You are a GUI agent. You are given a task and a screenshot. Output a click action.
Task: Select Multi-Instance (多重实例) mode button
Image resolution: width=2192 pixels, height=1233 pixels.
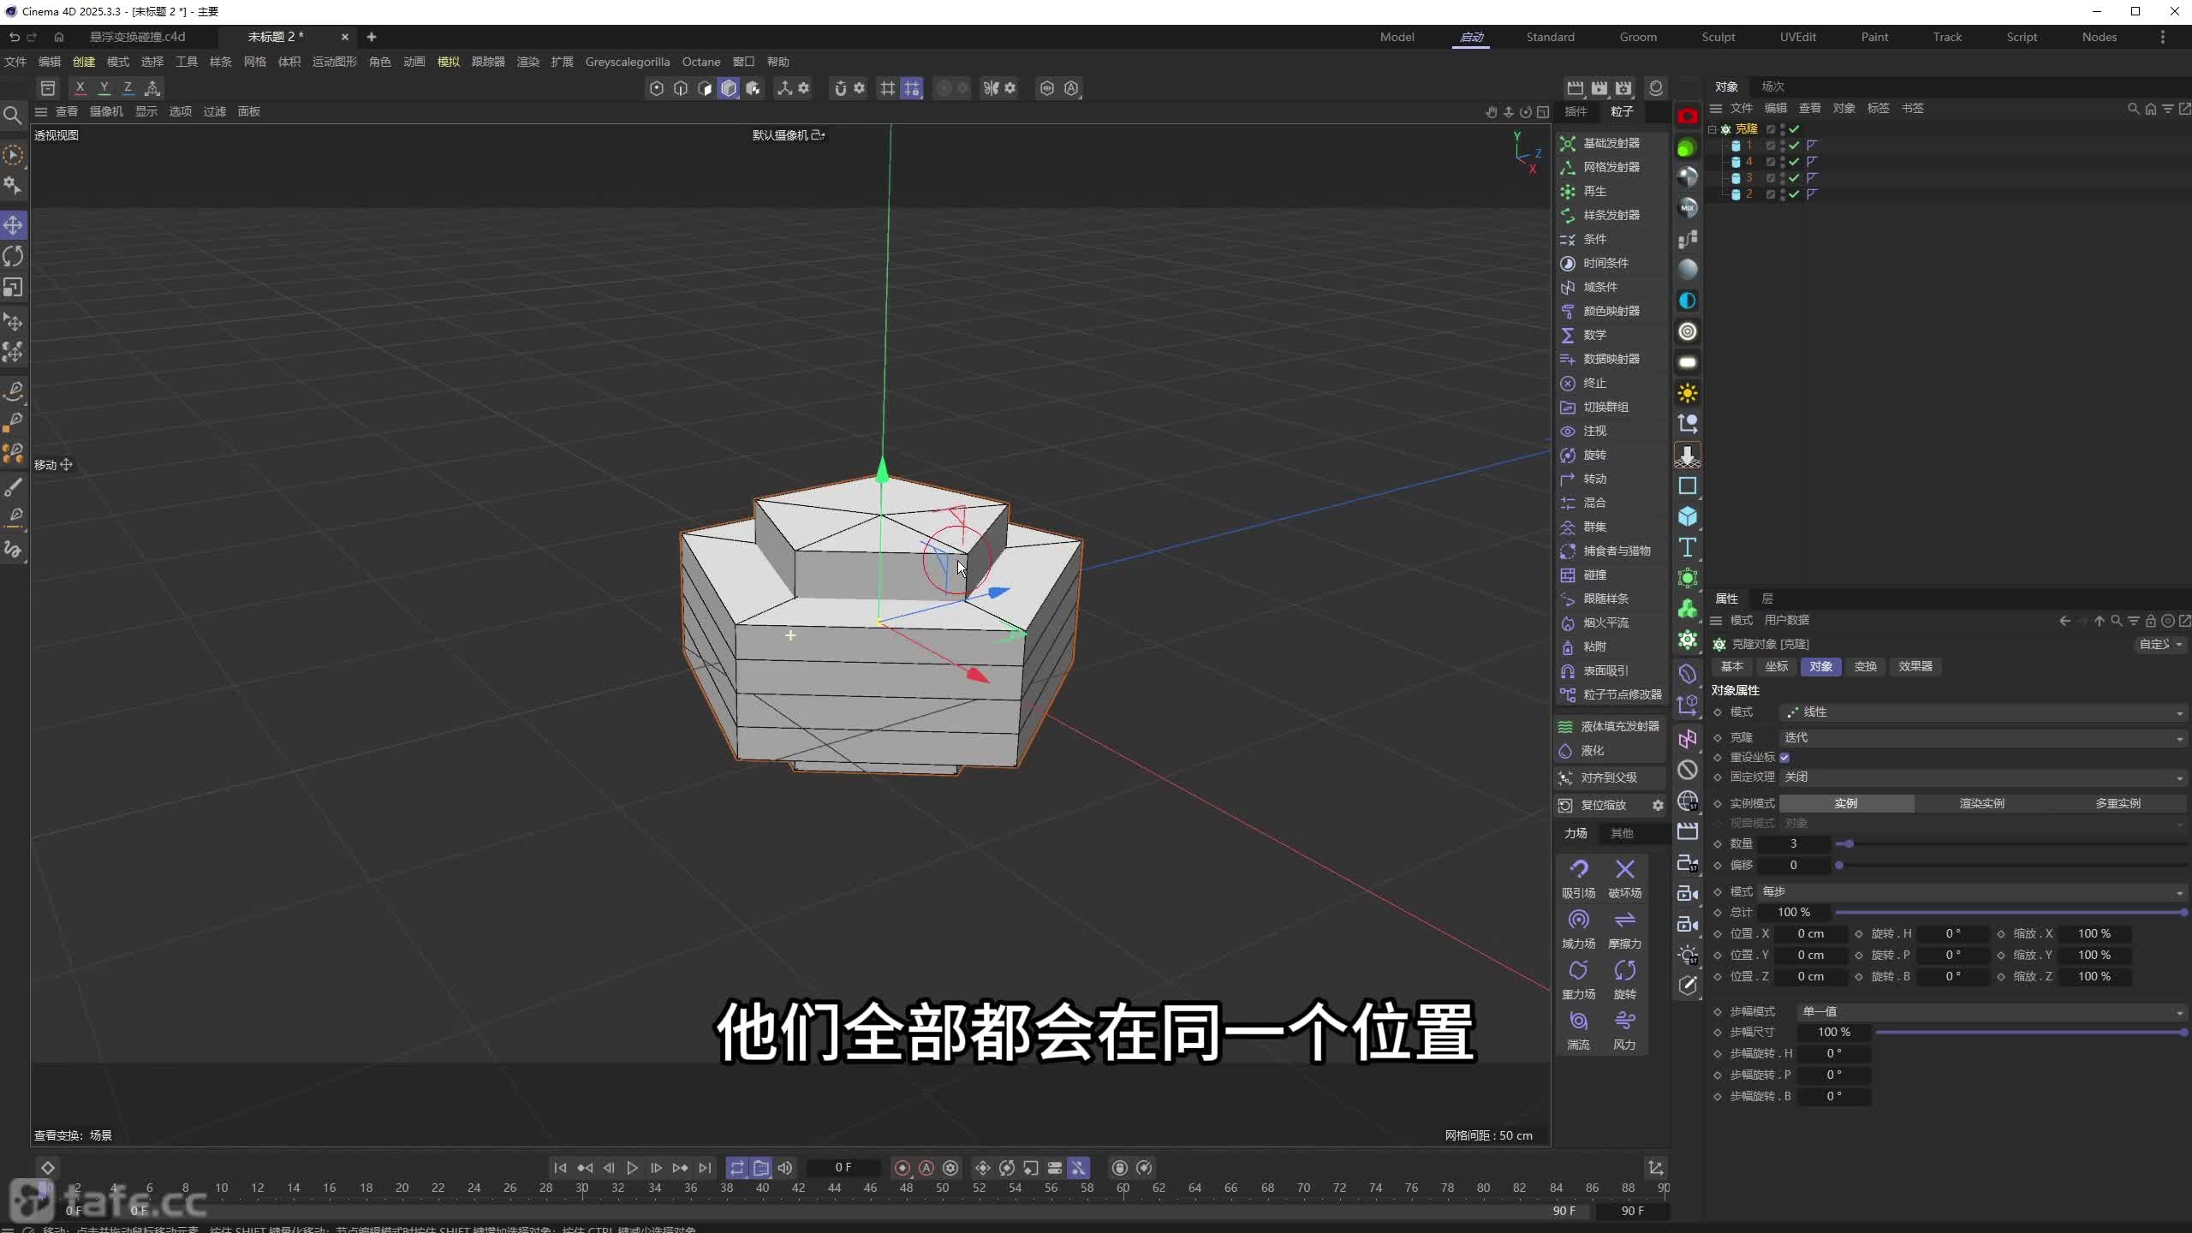coord(2118,803)
